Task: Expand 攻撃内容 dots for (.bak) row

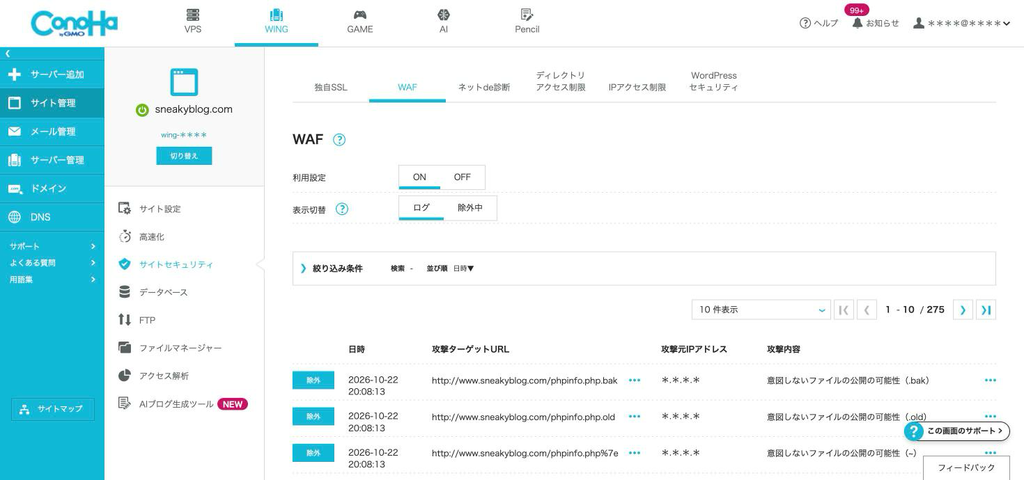Action: [991, 381]
